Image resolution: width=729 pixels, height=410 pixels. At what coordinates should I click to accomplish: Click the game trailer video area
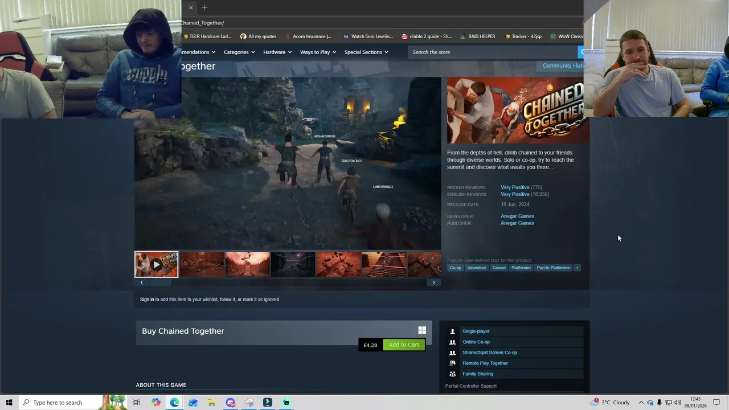[288, 163]
